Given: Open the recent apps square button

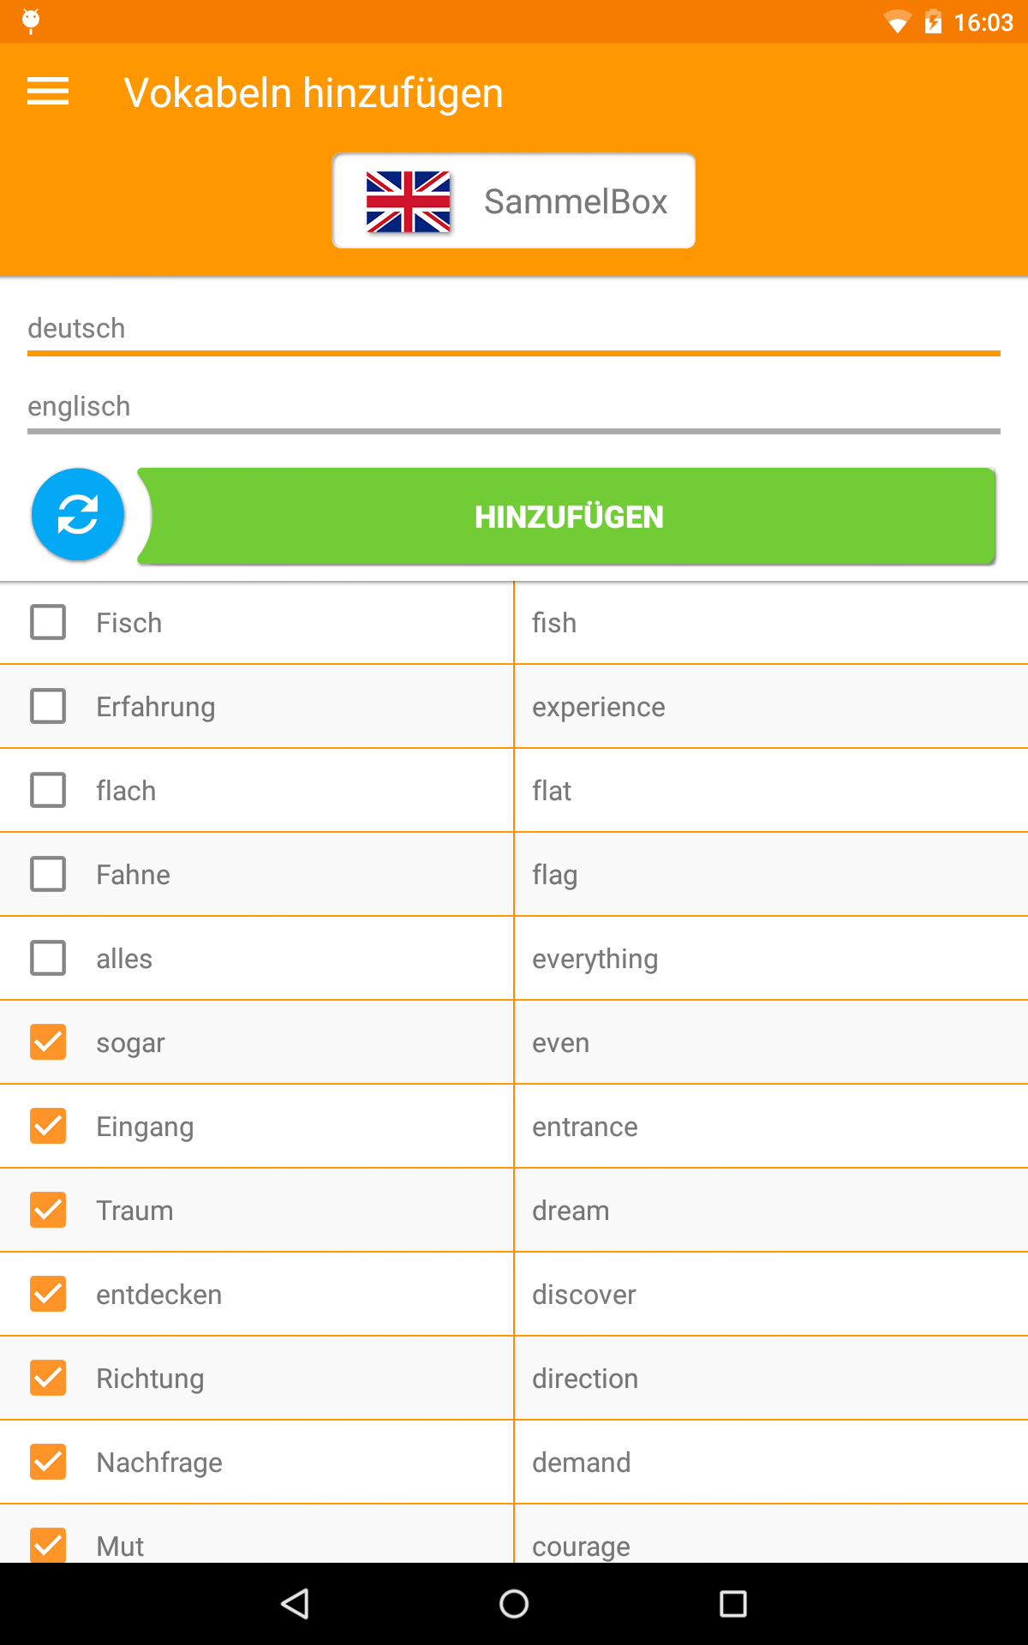Looking at the screenshot, I should coord(732,1603).
